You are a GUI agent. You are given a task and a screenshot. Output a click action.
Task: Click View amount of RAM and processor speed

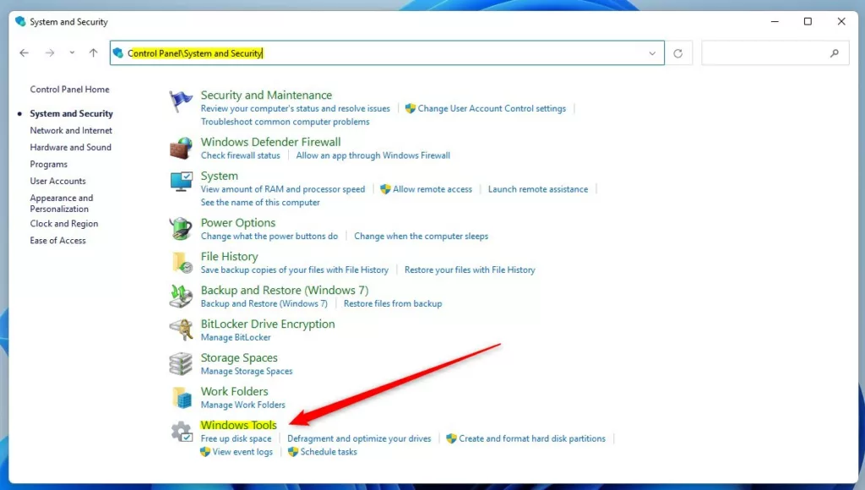coord(283,189)
